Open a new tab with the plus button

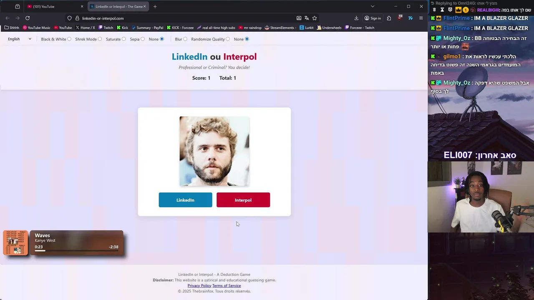[x=155, y=6]
